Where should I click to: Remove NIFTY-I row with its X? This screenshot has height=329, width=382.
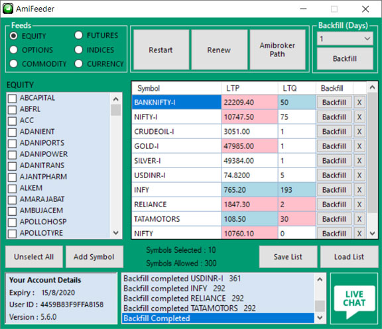click(x=359, y=117)
